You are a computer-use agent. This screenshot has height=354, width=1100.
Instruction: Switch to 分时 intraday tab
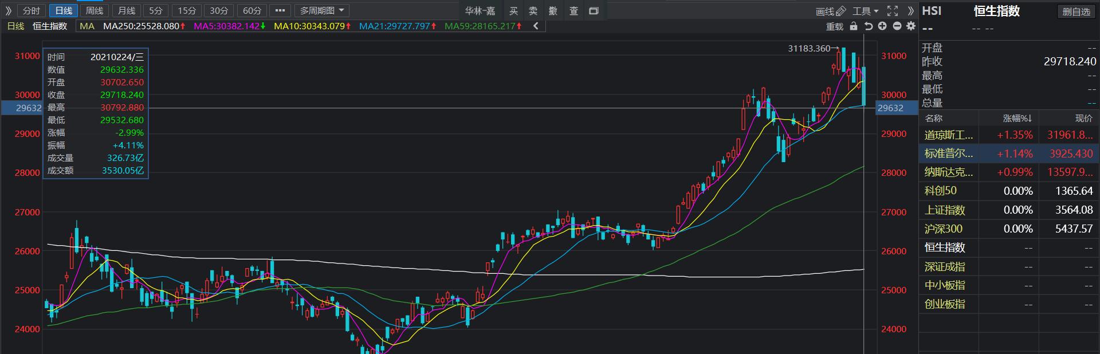click(x=32, y=11)
